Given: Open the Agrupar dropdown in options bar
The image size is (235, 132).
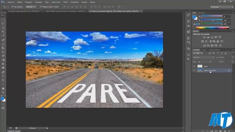Looking at the screenshot, I should pos(31,7).
